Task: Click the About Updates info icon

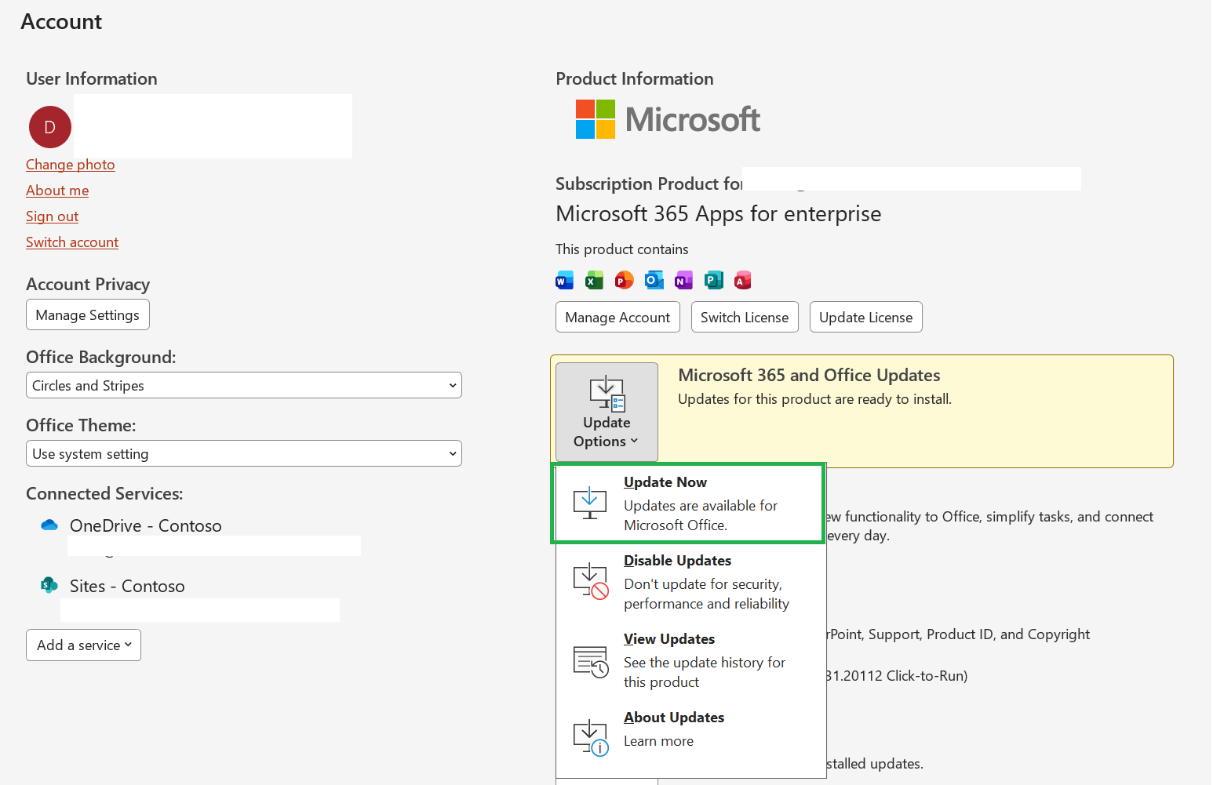Action: coord(591,739)
